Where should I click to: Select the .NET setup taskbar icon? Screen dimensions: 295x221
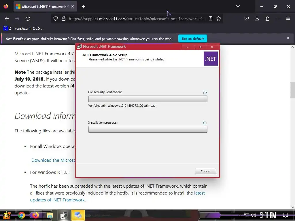(x=64, y=215)
